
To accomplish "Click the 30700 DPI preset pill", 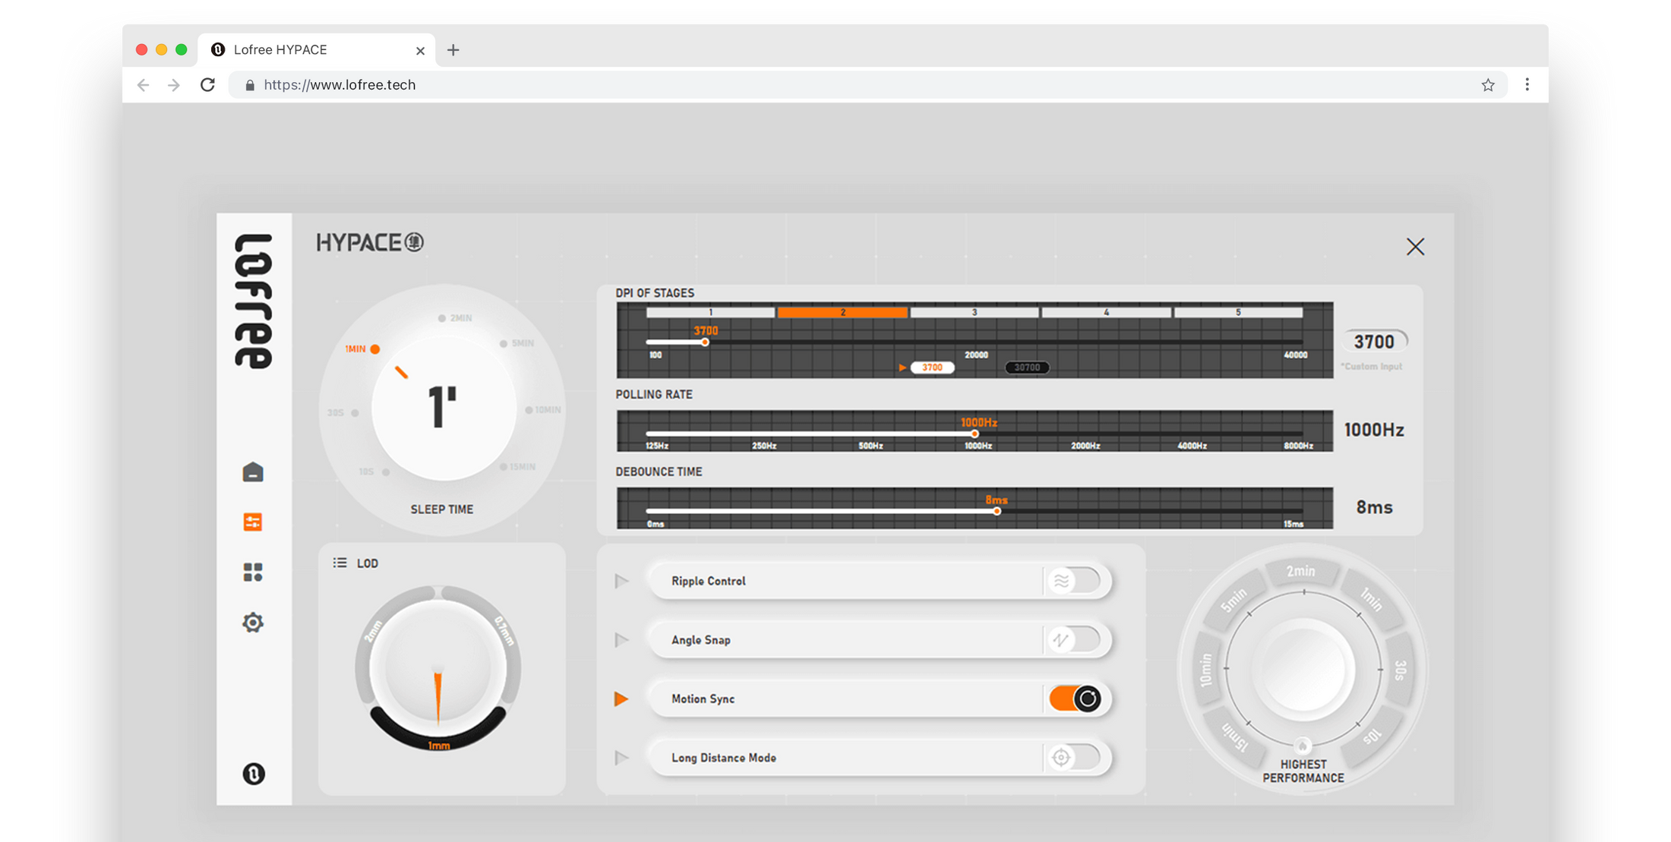I will 1027,367.
